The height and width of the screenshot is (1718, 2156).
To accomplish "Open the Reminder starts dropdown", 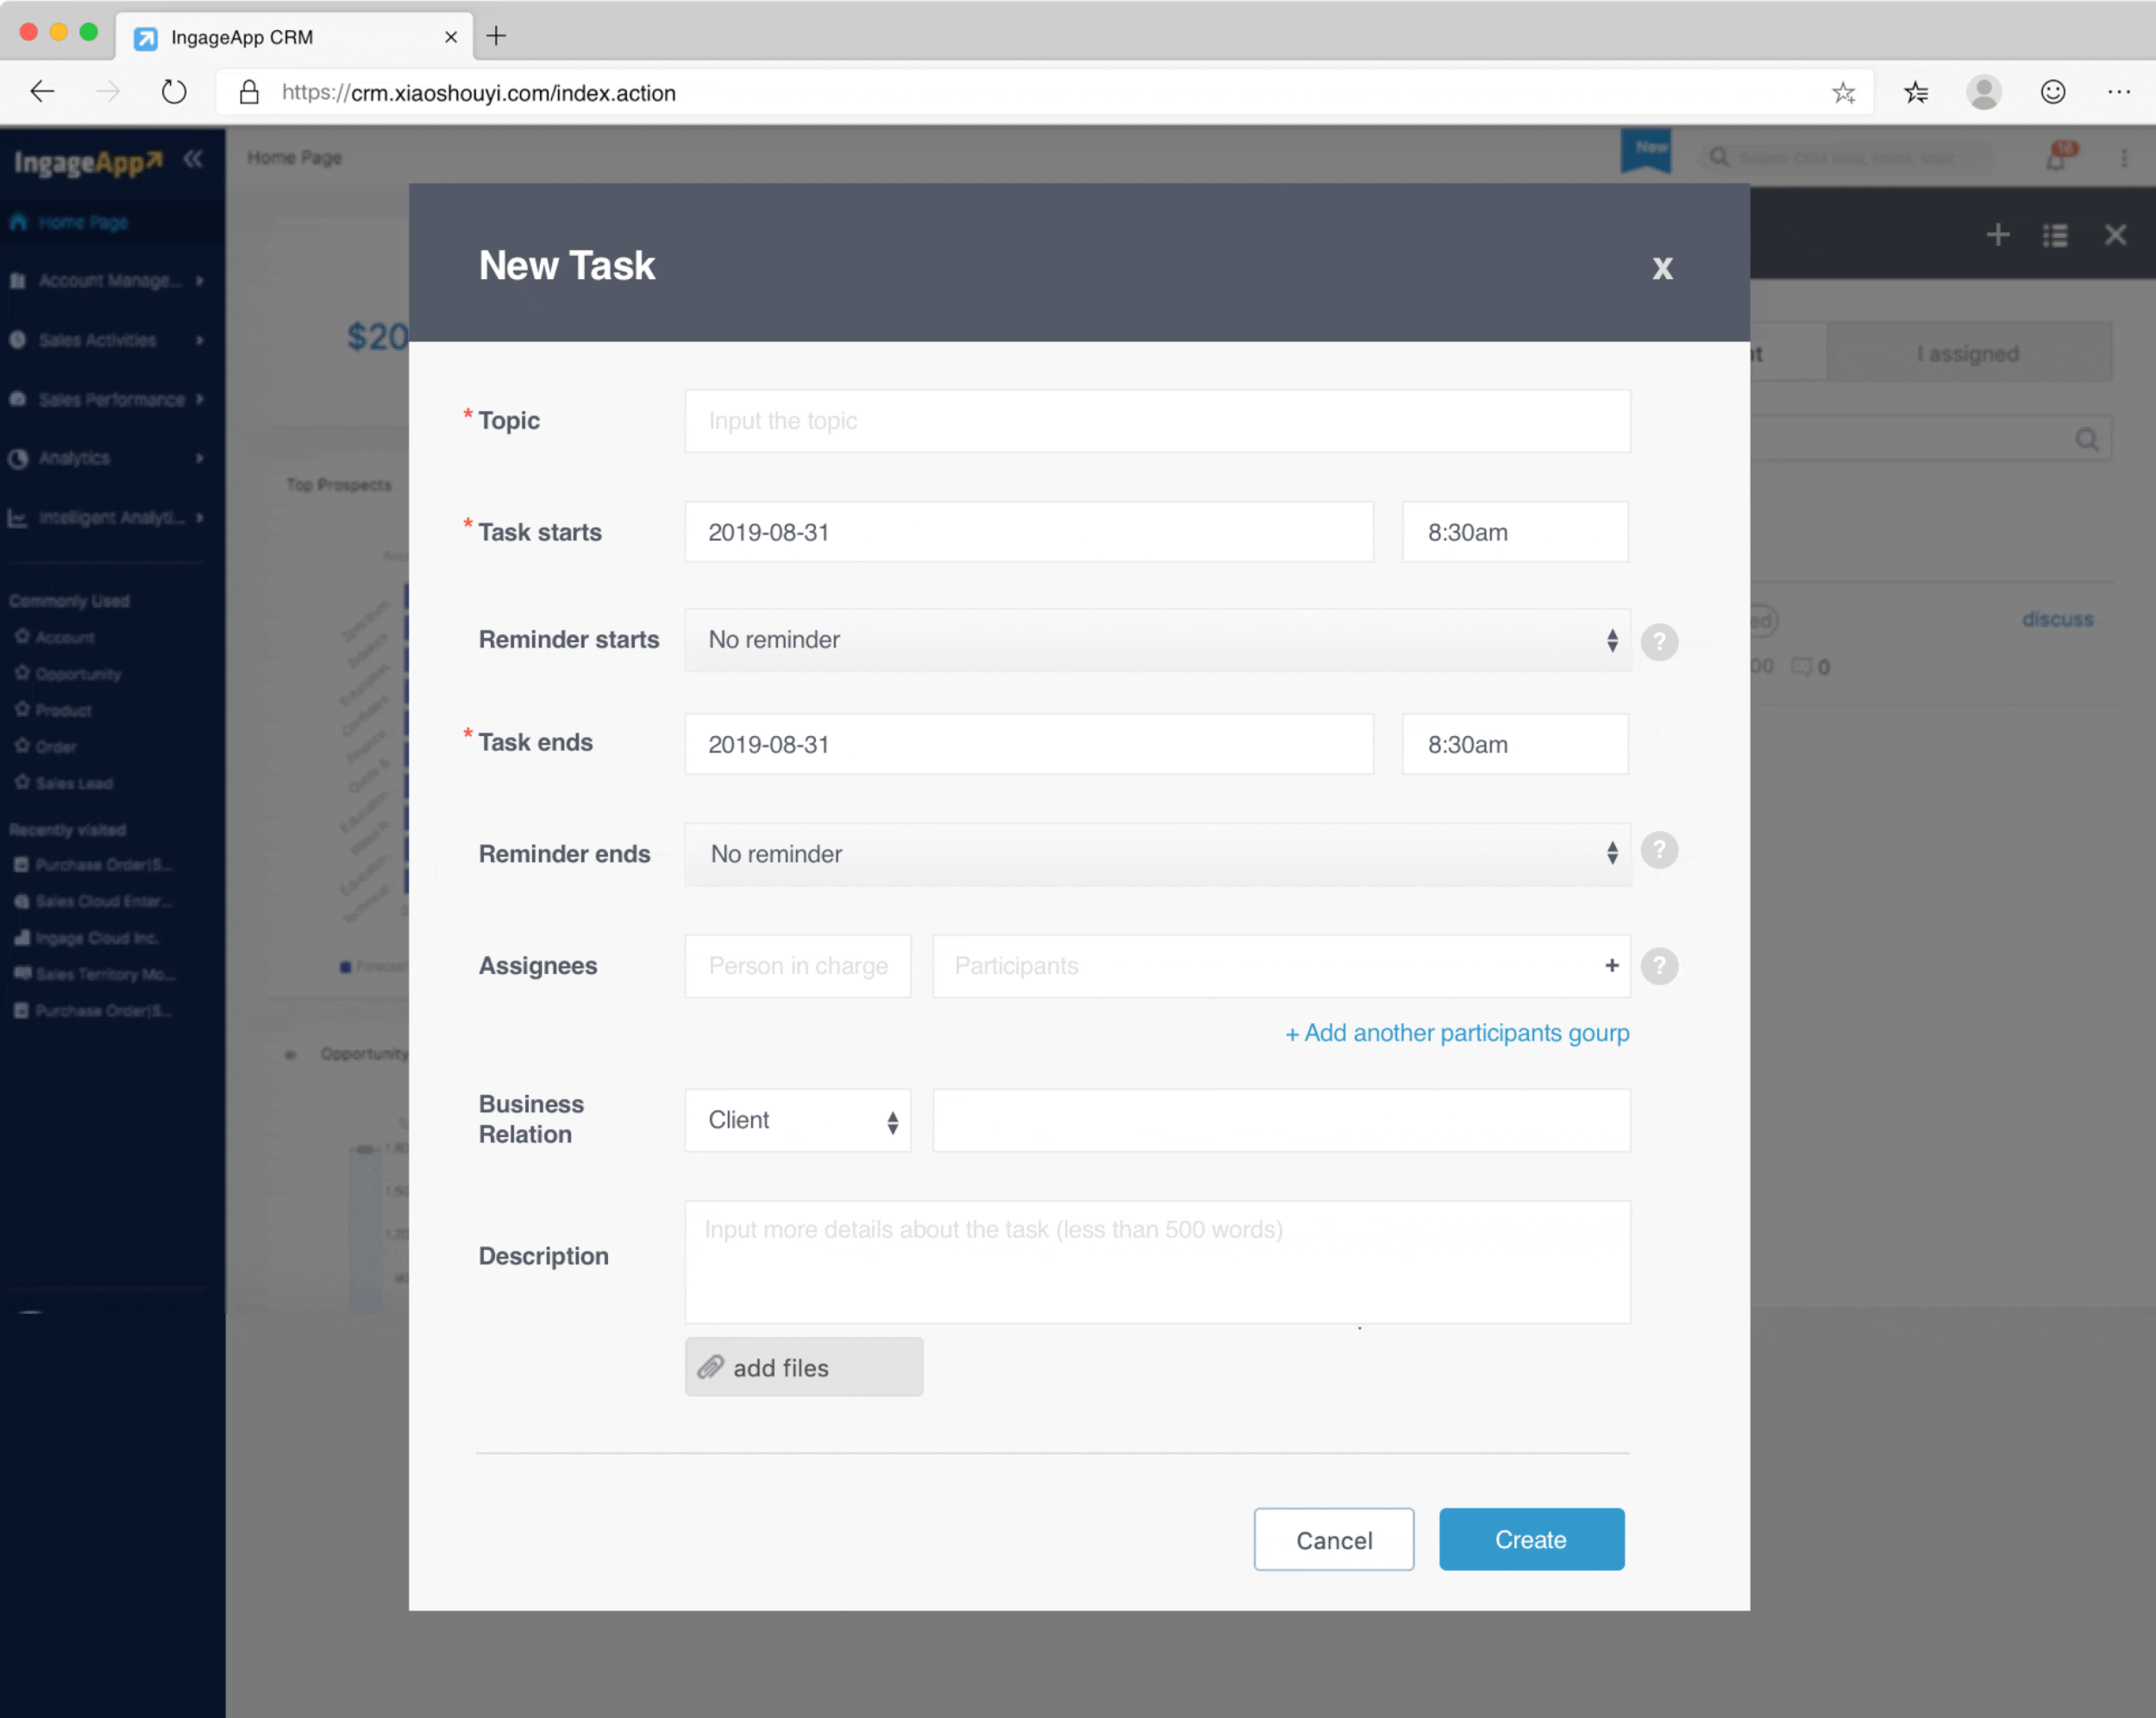I will 1157,640.
